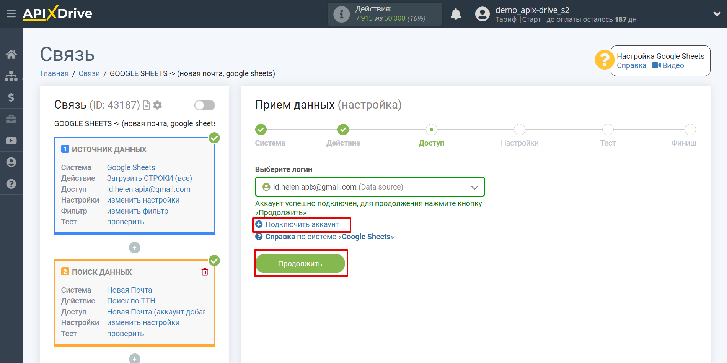727x363 pixels.
Task: Click ld.helen.apix@gmail.com access link
Action: (x=148, y=189)
